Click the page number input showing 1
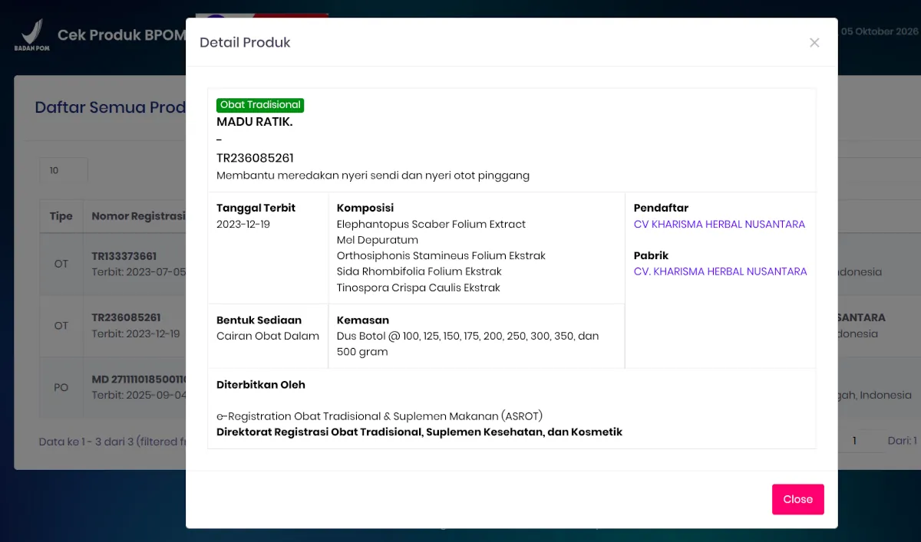 pos(861,441)
